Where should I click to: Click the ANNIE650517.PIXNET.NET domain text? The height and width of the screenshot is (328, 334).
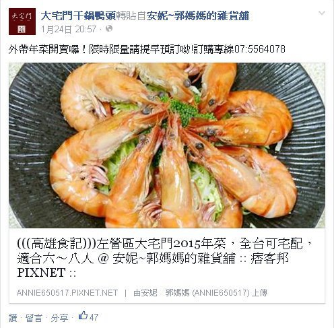[67, 293]
